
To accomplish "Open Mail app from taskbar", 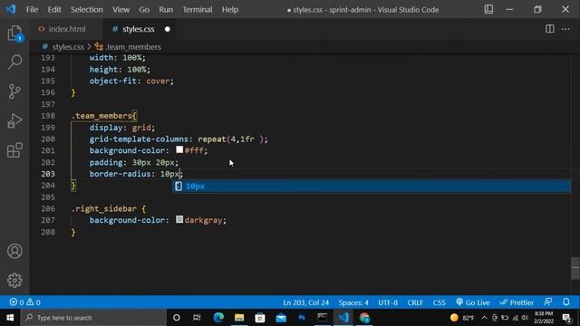I will [x=281, y=318].
